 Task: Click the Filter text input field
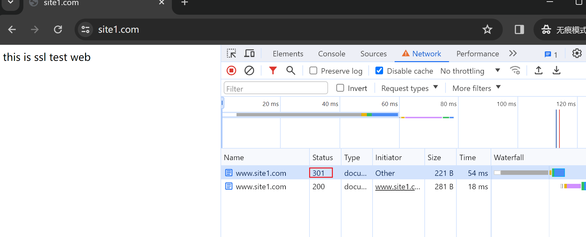(276, 88)
